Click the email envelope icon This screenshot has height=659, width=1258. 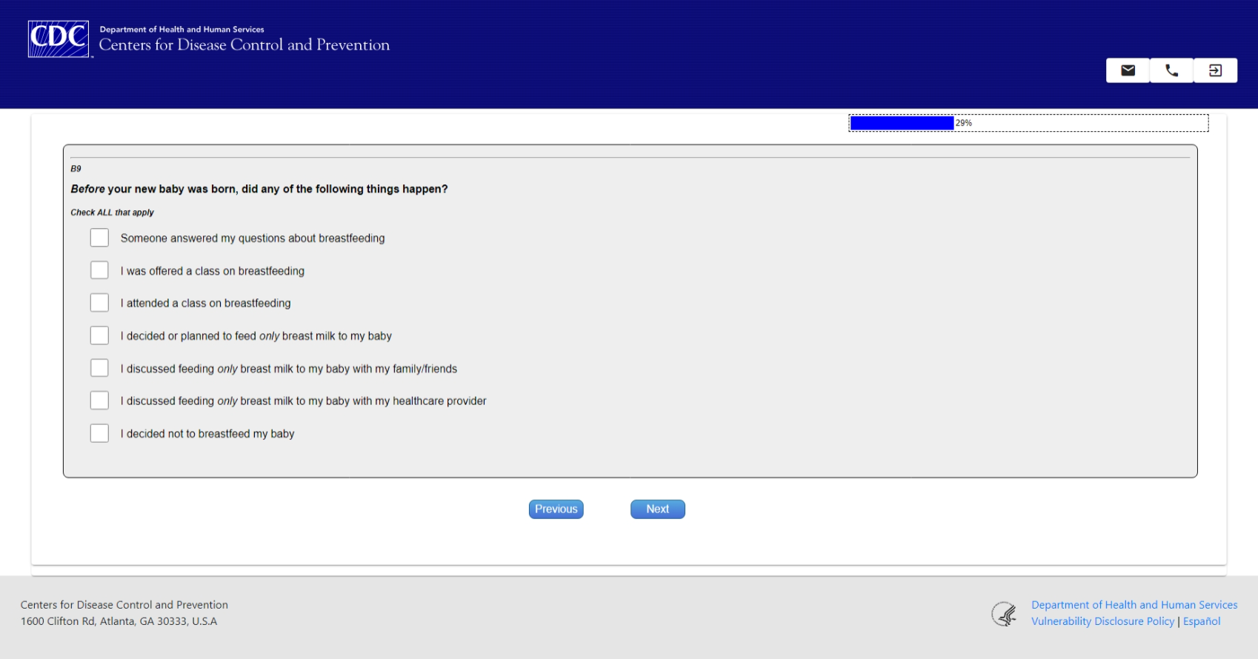point(1128,70)
